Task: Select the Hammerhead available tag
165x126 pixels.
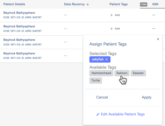Action: pos(101,73)
